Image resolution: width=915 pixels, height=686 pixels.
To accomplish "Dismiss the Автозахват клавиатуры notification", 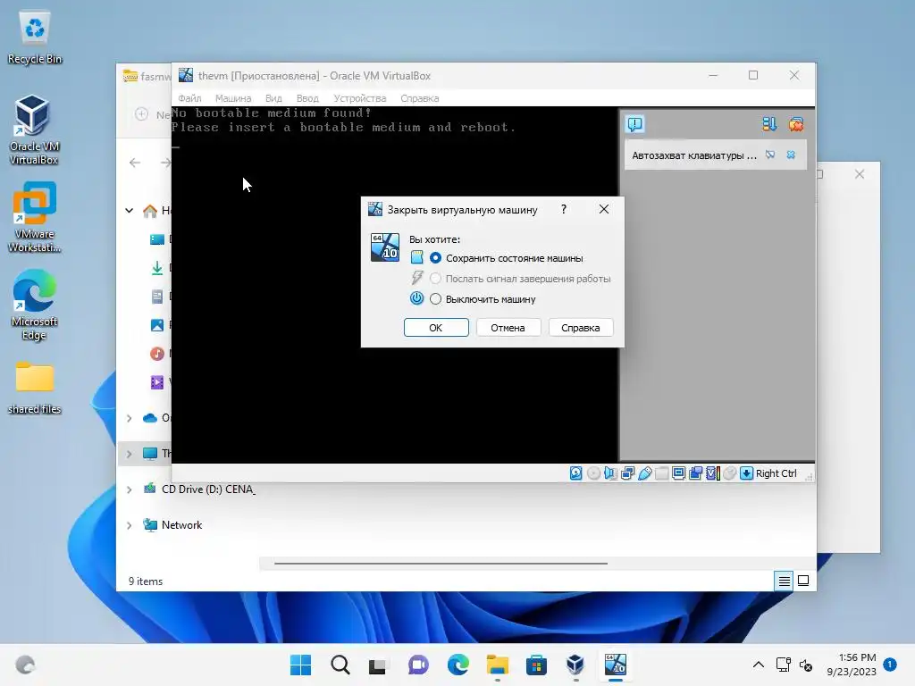I will (791, 155).
